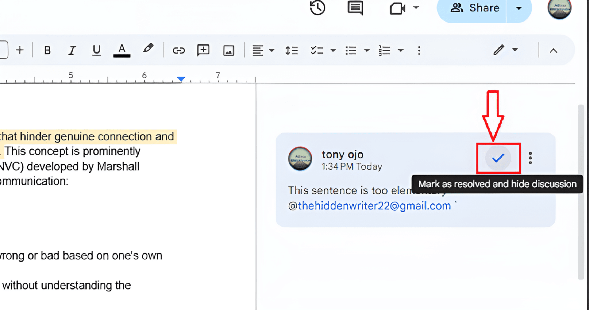Click text 'developed by Marshall'
589x310 pixels.
click(x=83, y=167)
